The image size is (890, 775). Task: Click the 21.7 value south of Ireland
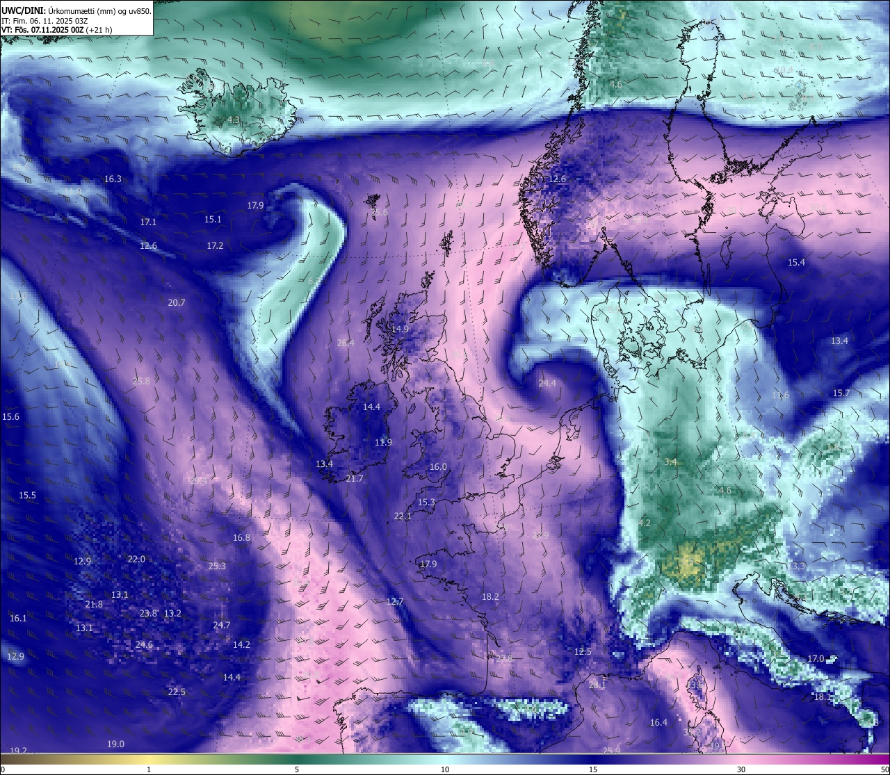click(355, 478)
